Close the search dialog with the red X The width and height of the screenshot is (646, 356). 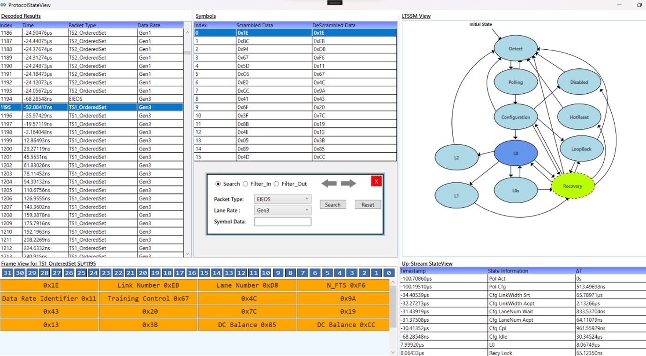pos(376,181)
